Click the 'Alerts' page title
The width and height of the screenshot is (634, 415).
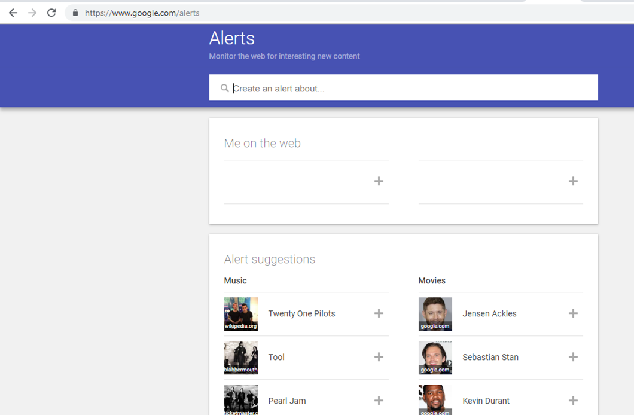coord(231,38)
